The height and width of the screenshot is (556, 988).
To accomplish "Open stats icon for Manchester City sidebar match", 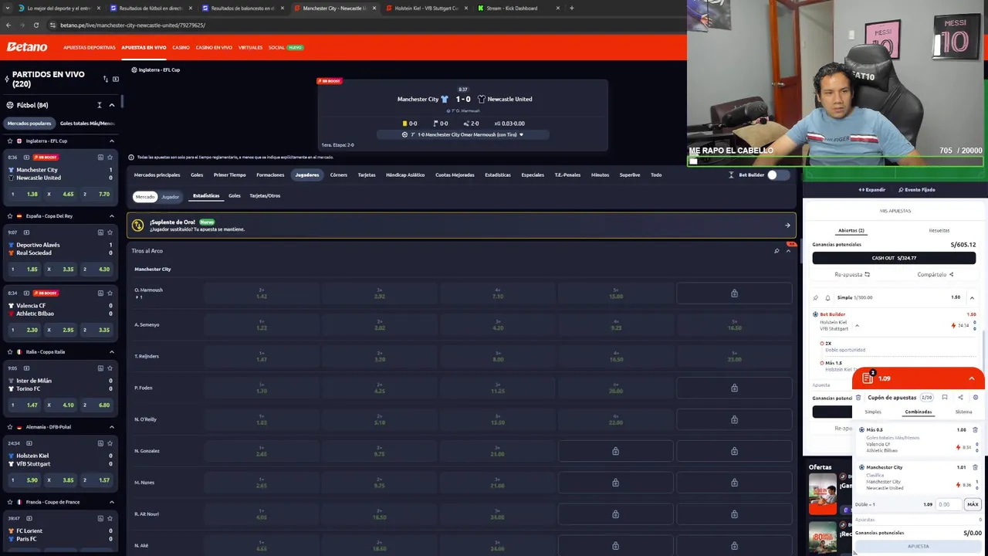I will coord(100,158).
